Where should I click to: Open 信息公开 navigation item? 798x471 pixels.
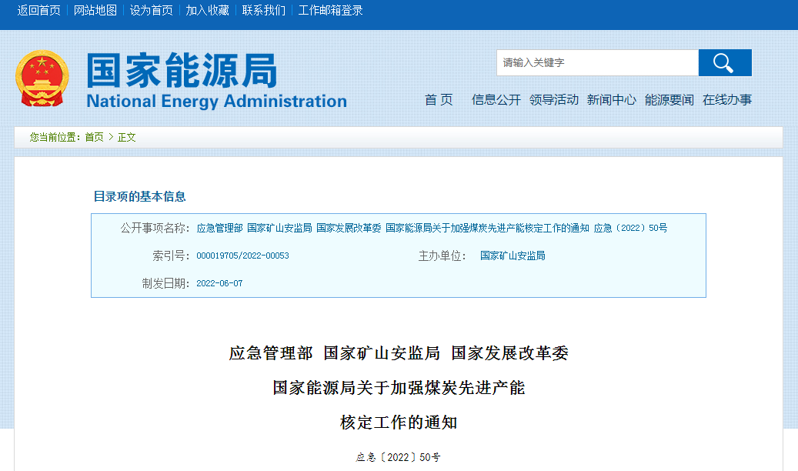(496, 100)
